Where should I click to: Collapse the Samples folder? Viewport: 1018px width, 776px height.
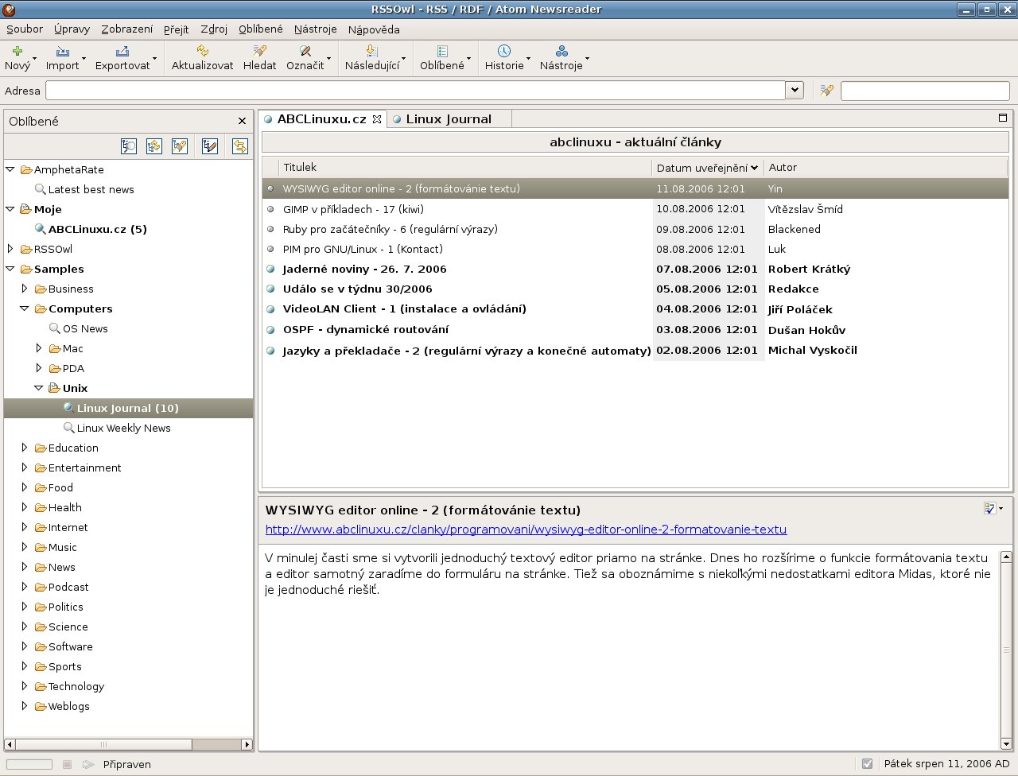pyautogui.click(x=10, y=269)
